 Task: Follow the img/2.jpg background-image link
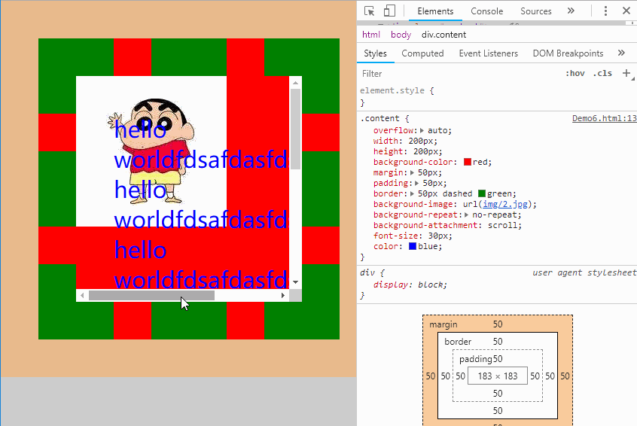pyautogui.click(x=505, y=204)
